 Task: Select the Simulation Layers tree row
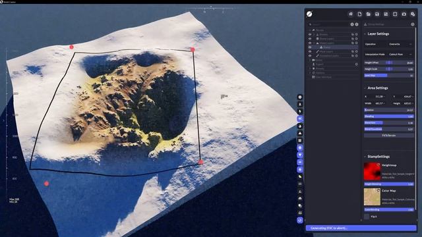[333, 56]
